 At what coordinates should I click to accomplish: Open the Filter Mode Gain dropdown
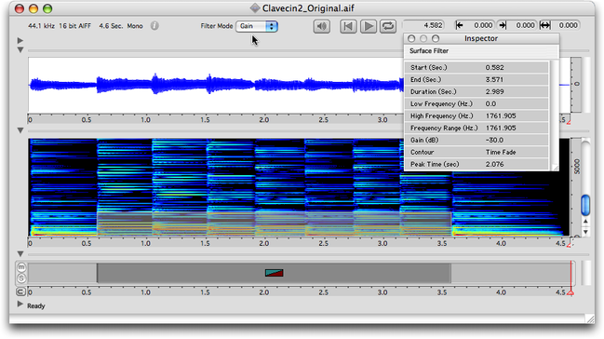click(x=257, y=26)
